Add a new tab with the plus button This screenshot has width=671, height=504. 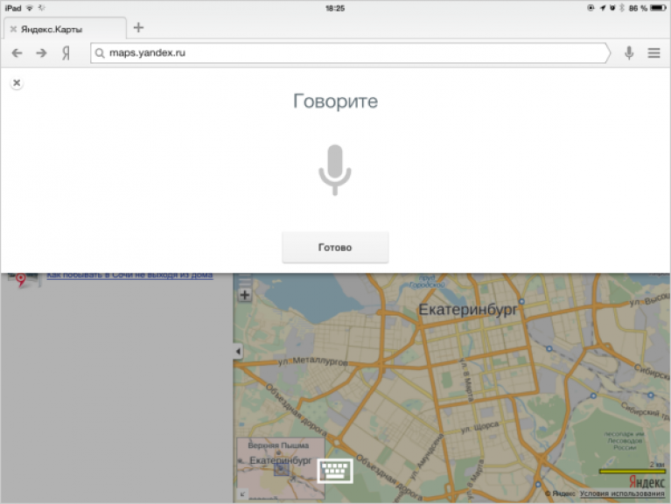(138, 28)
